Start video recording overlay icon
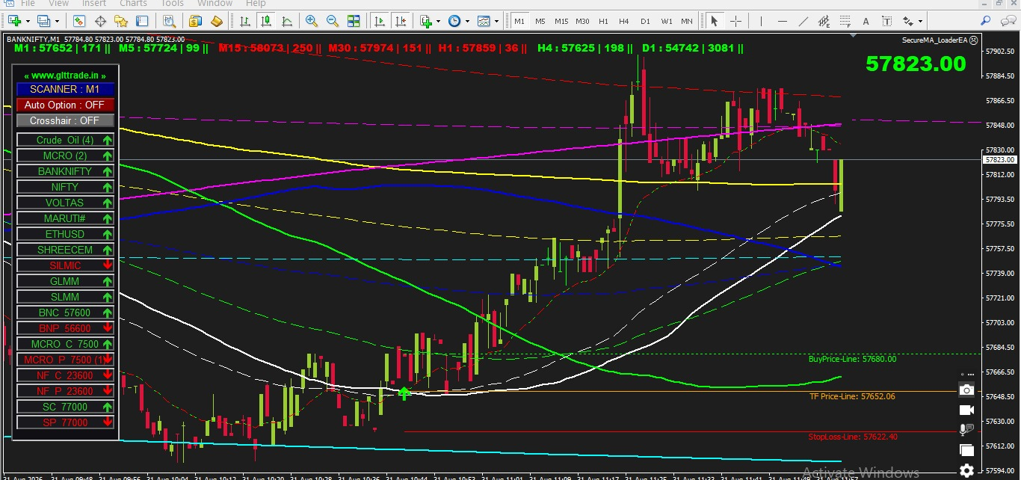 (x=966, y=410)
